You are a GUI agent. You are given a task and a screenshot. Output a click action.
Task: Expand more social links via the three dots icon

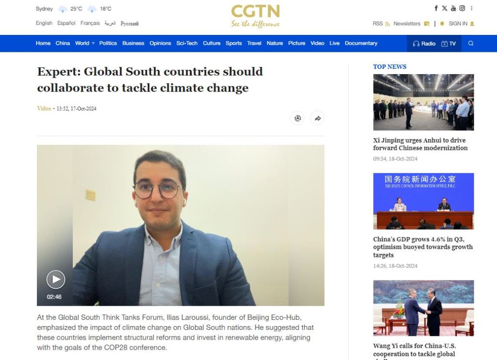pos(471,8)
